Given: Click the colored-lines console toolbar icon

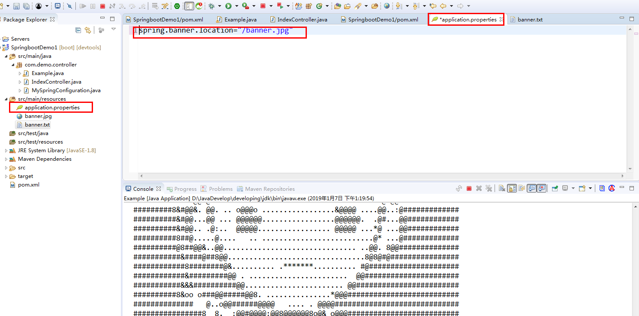Looking at the screenshot, I should click(x=602, y=188).
